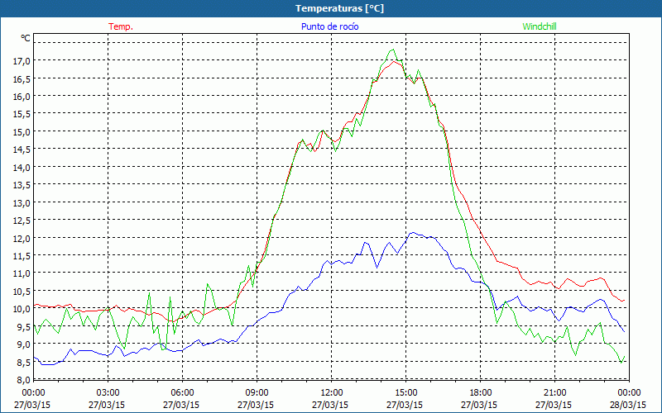
Task: Click the °C axis unit label
Action: point(26,38)
